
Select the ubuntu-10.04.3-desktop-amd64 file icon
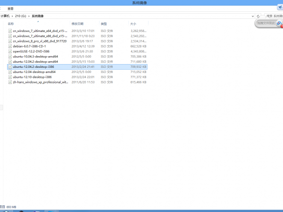(x=10, y=57)
